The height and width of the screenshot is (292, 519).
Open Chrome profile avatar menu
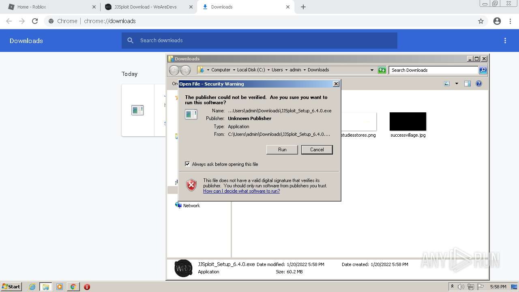497,21
